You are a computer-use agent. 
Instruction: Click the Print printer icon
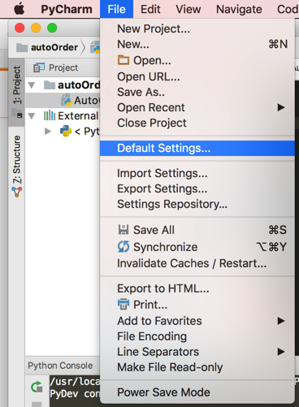pyautogui.click(x=123, y=304)
